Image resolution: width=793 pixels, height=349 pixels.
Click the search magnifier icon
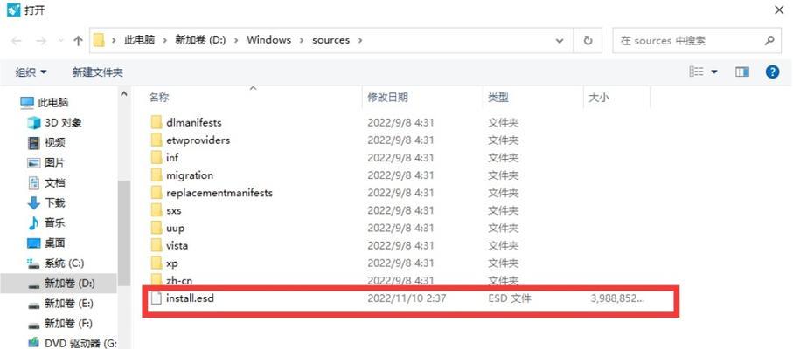[x=769, y=40]
